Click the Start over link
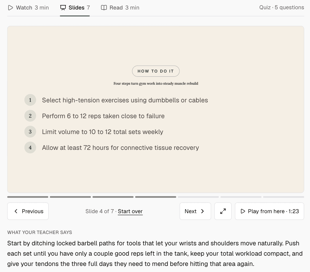The height and width of the screenshot is (272, 310). pyautogui.click(x=130, y=211)
